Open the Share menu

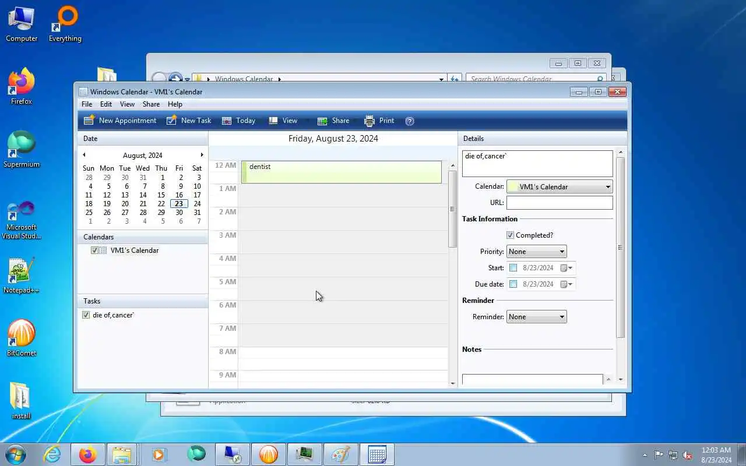point(151,104)
